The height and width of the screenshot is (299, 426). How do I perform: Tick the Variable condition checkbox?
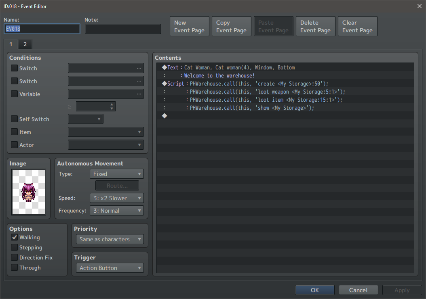coord(15,94)
